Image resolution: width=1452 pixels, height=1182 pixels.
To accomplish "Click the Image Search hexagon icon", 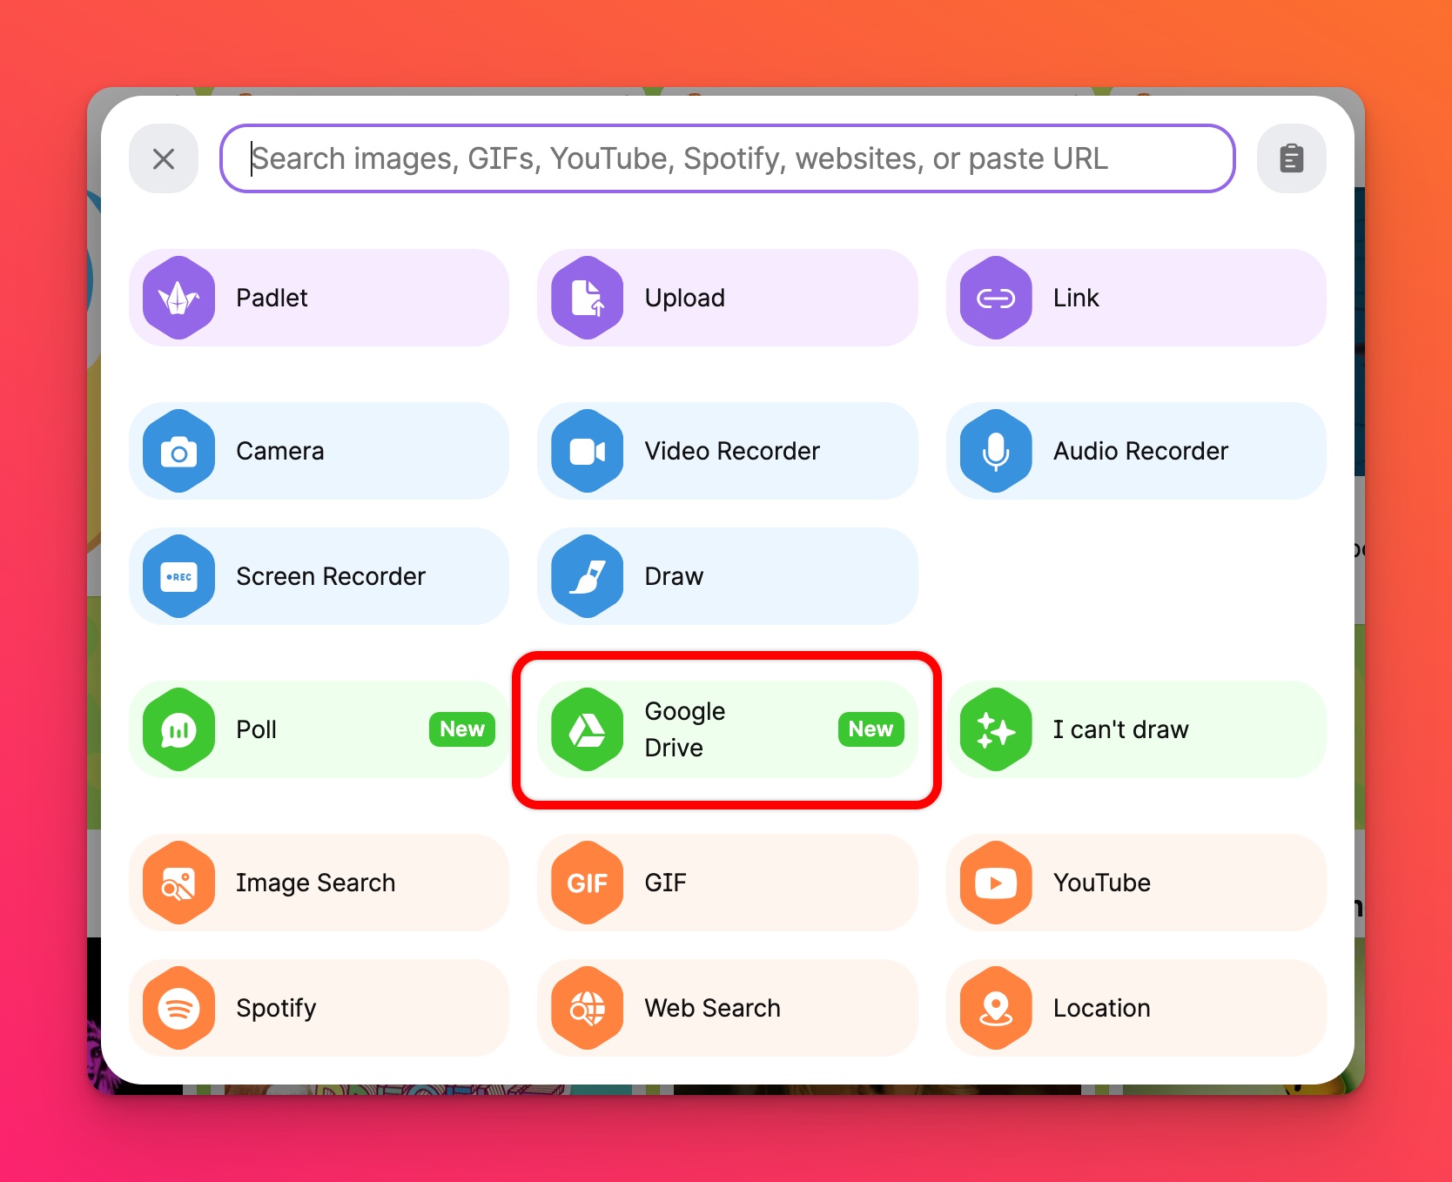I will pos(178,883).
